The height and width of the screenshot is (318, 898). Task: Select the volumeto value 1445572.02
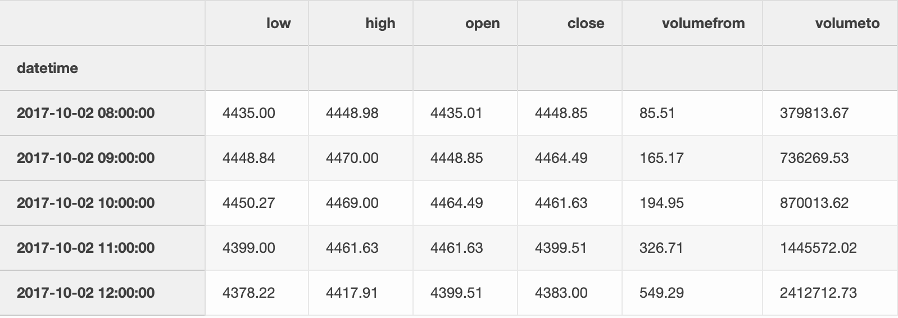coord(818,248)
